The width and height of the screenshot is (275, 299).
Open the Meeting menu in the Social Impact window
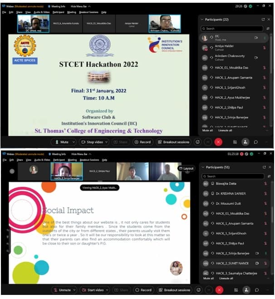pos(72,160)
